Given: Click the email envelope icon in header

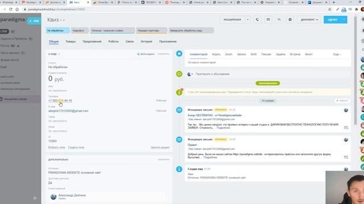Looking at the screenshot, I should 268,20.
